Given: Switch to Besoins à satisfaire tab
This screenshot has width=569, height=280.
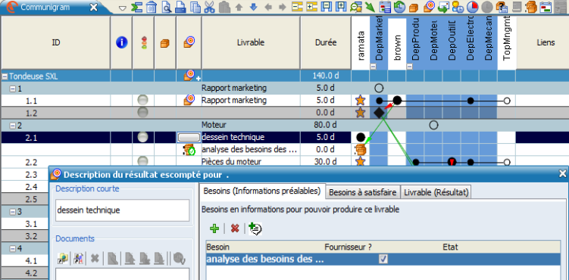Looking at the screenshot, I should 362,193.
